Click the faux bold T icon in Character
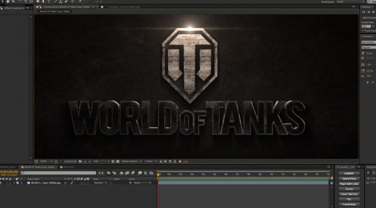This screenshot has width=376, height=208. tap(367, 83)
